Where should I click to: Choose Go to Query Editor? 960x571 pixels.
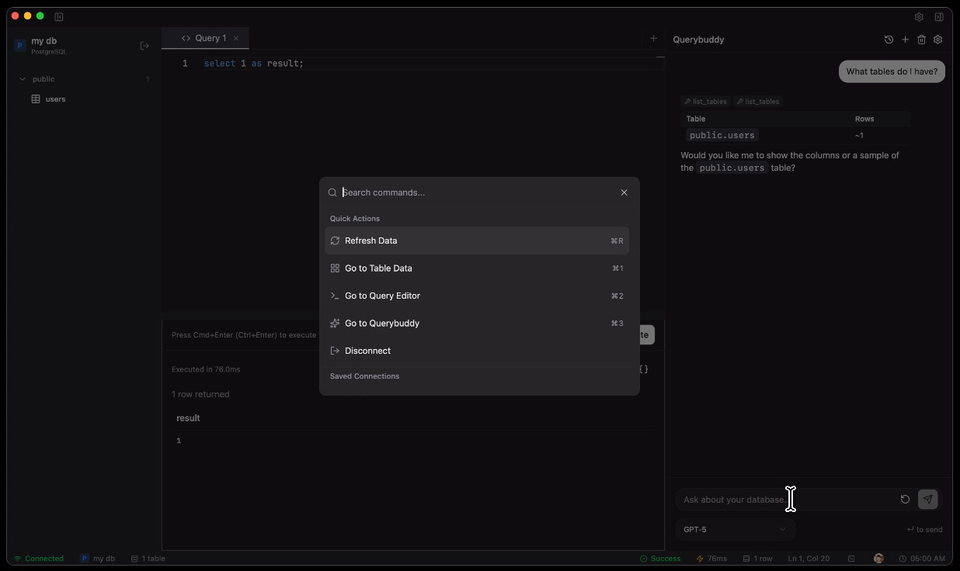(x=477, y=296)
